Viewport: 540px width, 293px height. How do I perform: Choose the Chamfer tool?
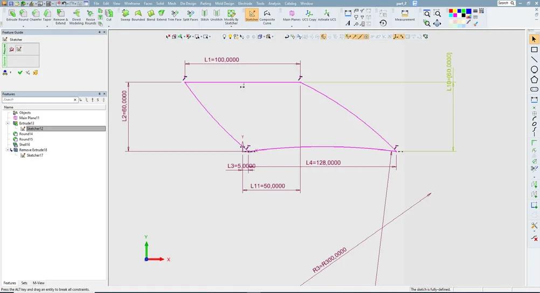(36, 16)
